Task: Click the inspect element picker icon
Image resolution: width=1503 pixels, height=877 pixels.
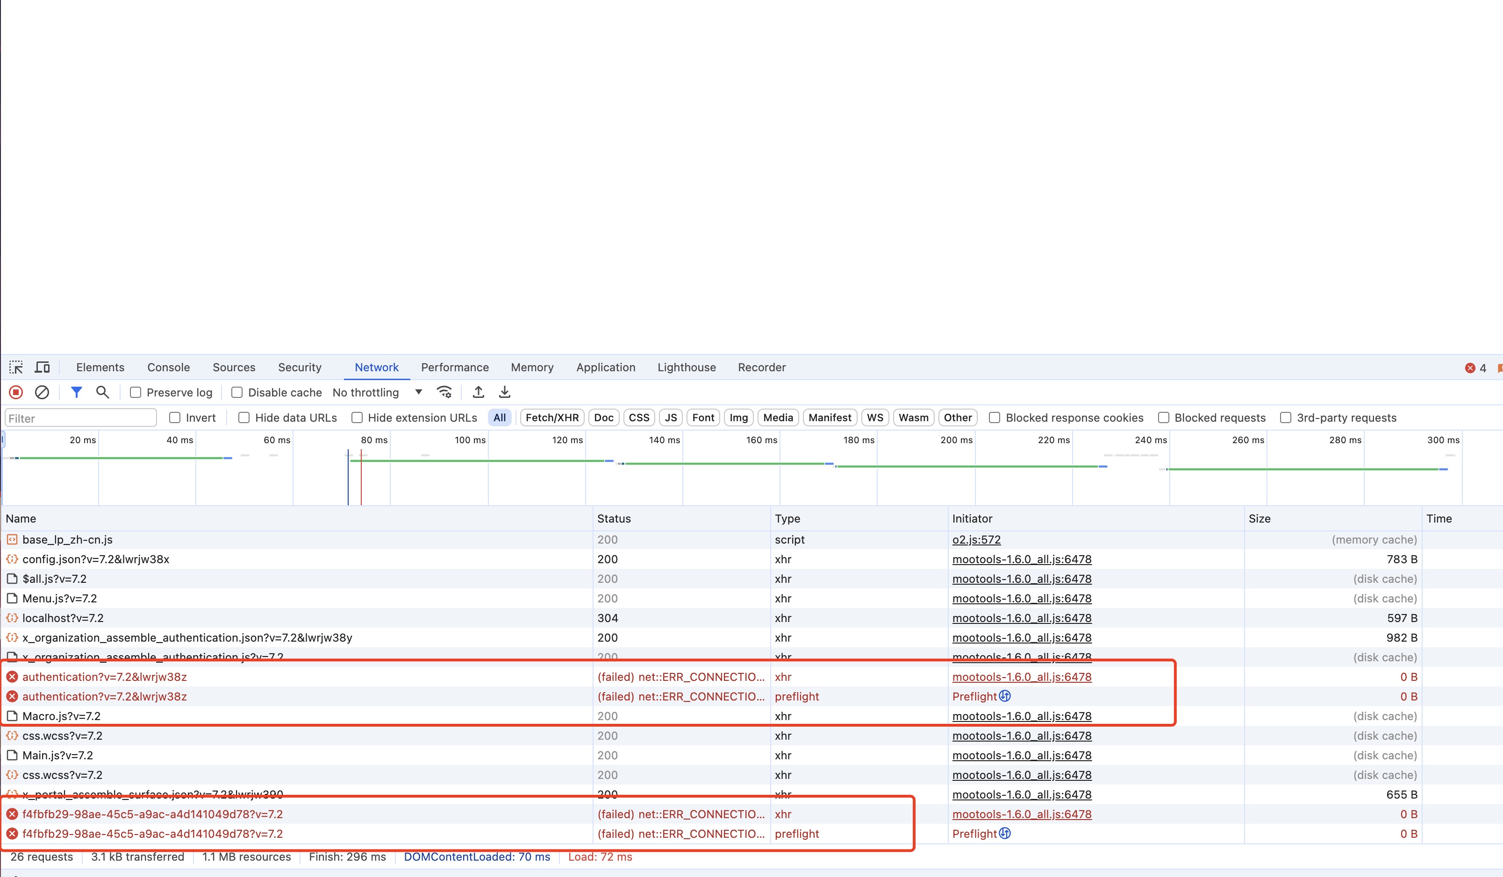Action: [16, 367]
